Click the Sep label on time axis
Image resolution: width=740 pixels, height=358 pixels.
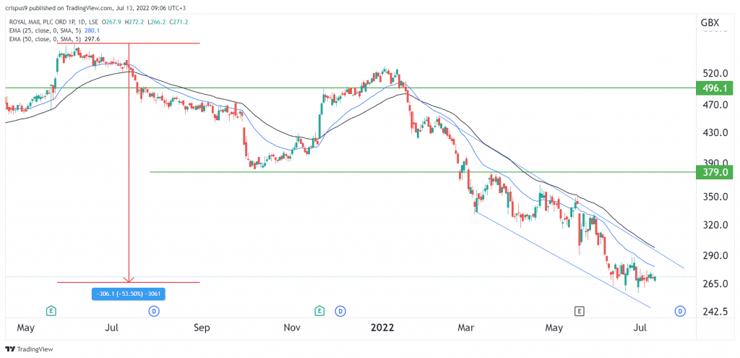click(x=202, y=327)
